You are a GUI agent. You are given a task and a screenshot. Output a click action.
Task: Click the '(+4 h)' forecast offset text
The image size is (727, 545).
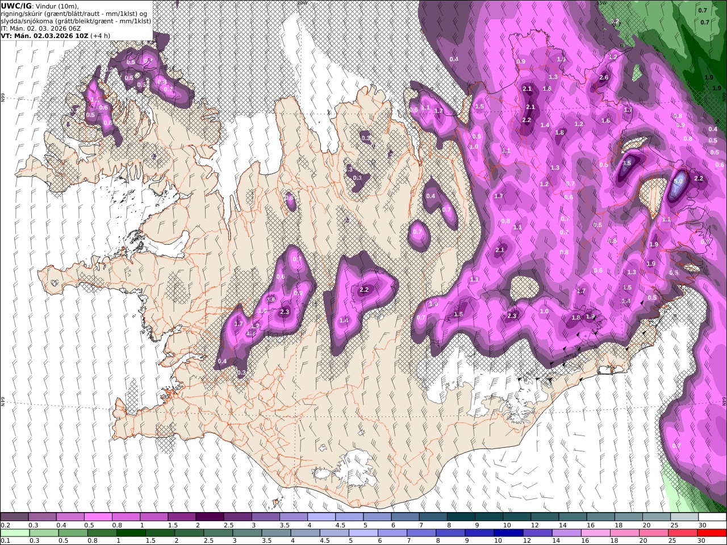coord(100,35)
